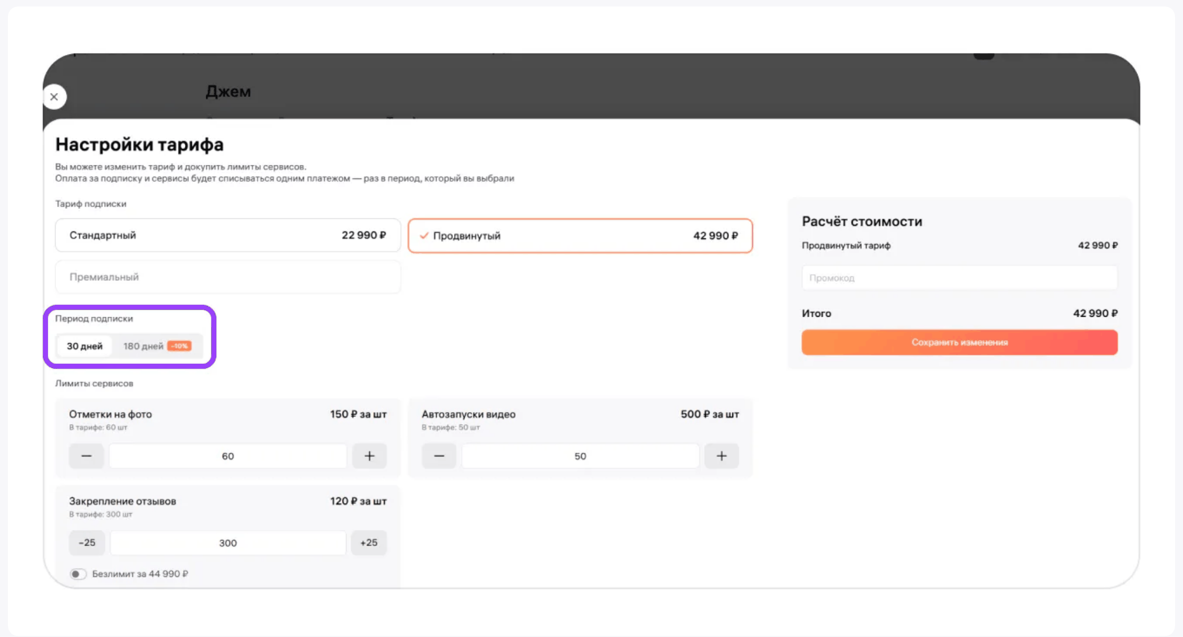Click the Настройки тарифа heading
The height and width of the screenshot is (637, 1183).
point(139,144)
